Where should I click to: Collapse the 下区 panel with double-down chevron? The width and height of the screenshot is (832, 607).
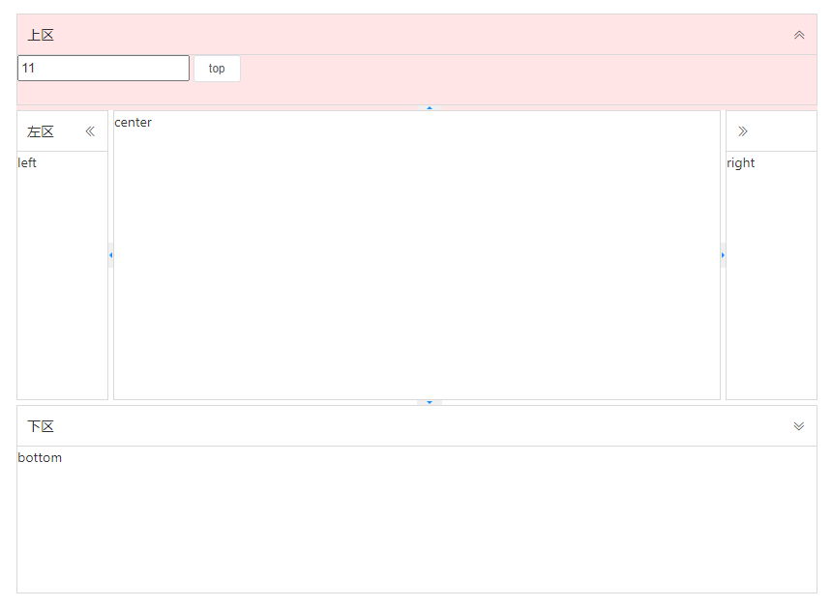(x=798, y=426)
